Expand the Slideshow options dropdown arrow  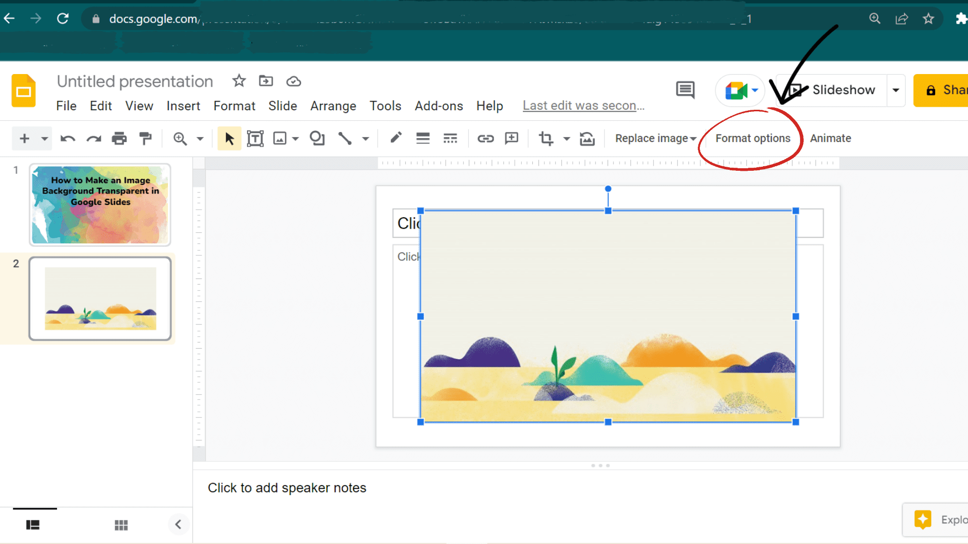896,90
